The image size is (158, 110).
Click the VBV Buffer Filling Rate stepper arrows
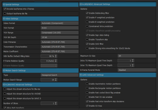coord(56,56)
